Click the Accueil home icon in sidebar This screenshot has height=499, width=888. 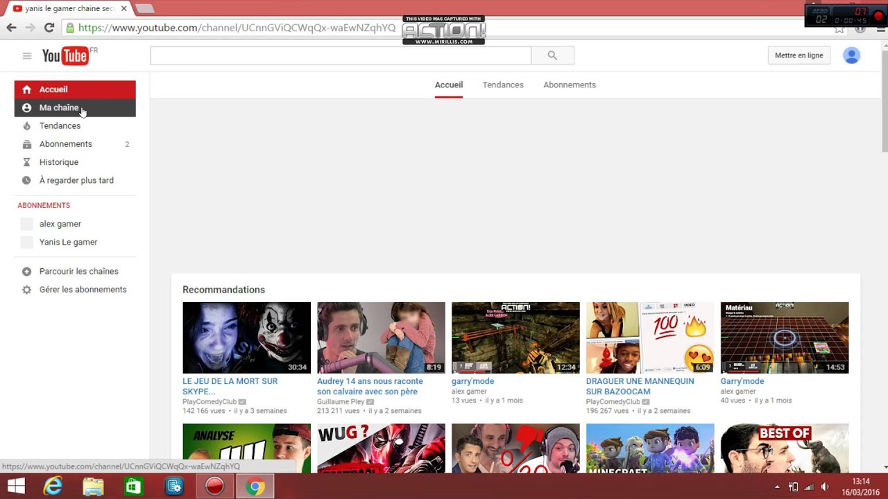click(x=26, y=89)
